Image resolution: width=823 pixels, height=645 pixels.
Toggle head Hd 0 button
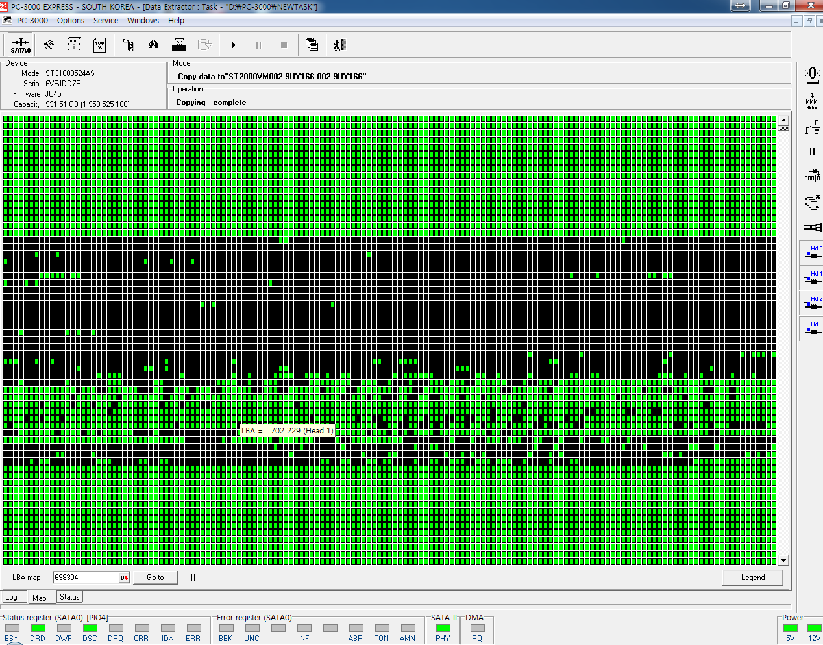point(813,252)
